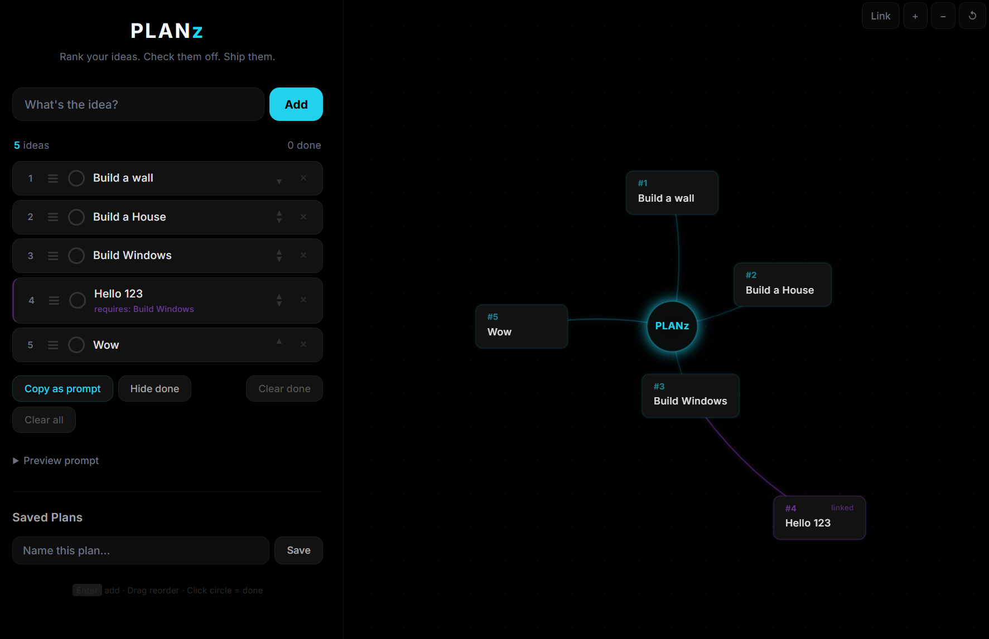Check off the 'Build Windows' circle
The image size is (989, 639).
click(76, 256)
